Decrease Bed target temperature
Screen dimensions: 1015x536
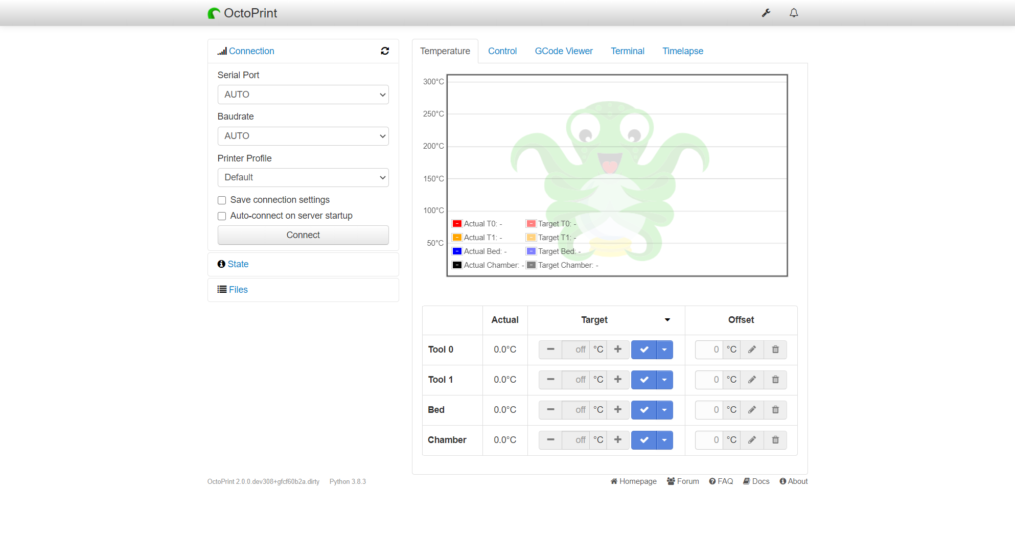pos(550,410)
